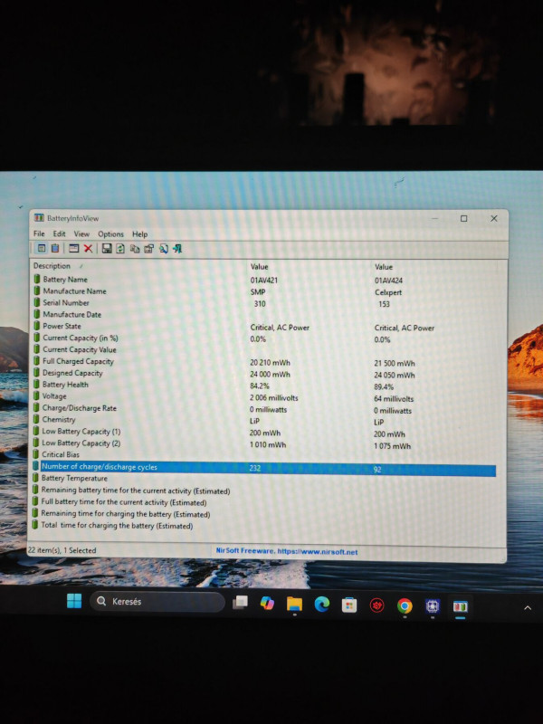Open Google Chrome from taskbar
This screenshot has width=543, height=724.
coord(405,605)
